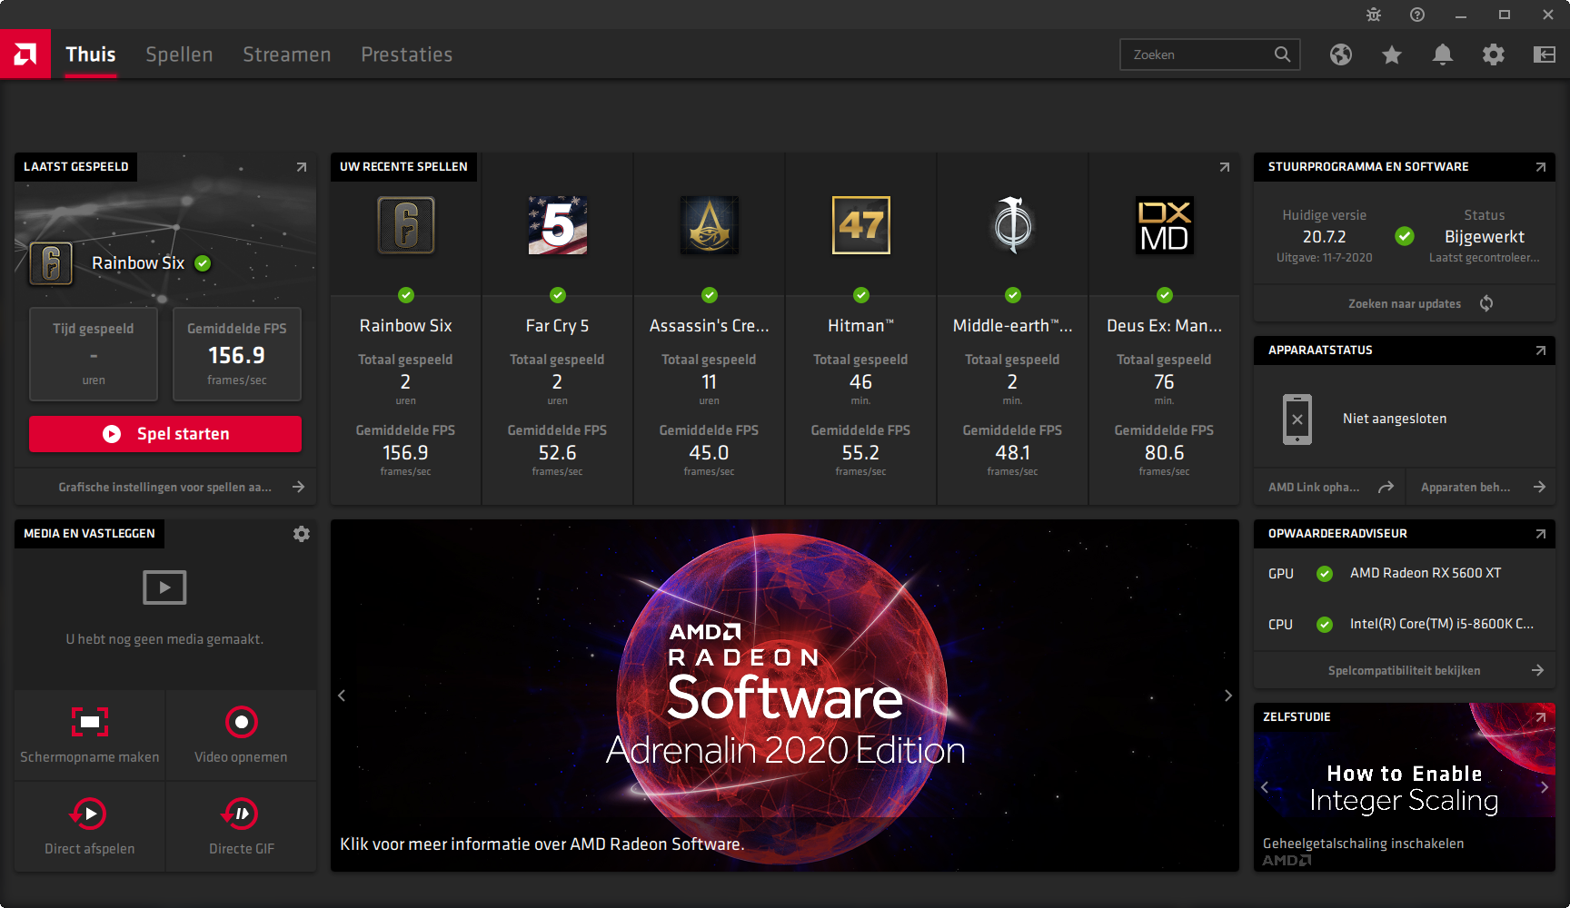This screenshot has height=908, width=1570.
Task: Switch to the Spellen tab
Action: 179,54
